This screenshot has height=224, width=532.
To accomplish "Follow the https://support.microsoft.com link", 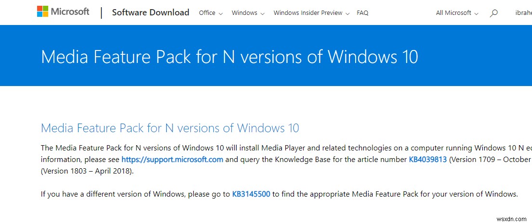I will [172, 159].
